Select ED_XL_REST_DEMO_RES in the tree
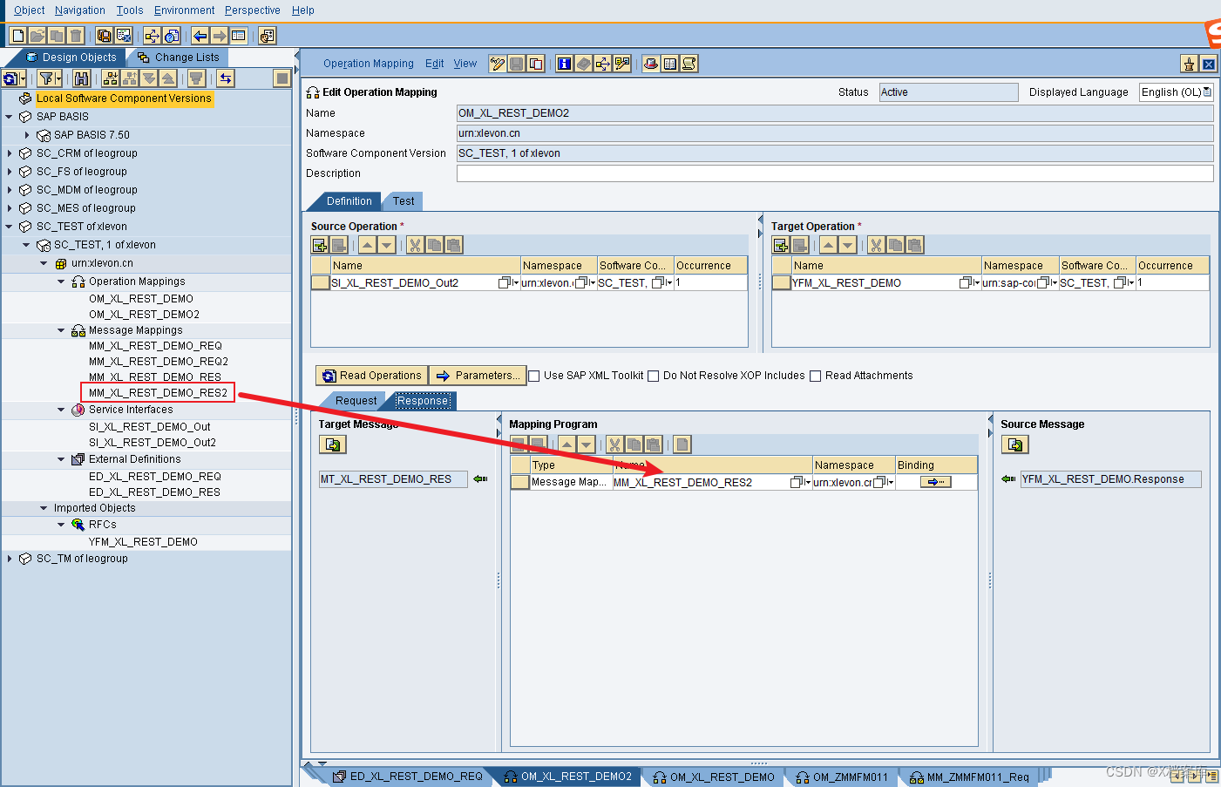Screen dimensions: 1221x787 click(154, 492)
